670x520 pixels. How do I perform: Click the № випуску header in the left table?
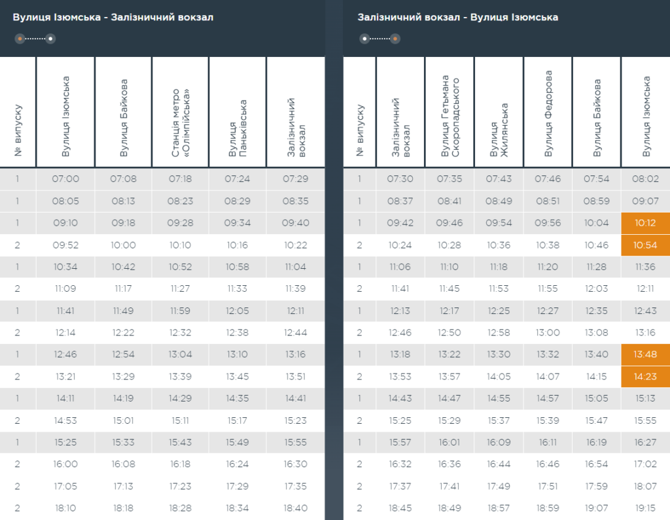[x=18, y=113]
